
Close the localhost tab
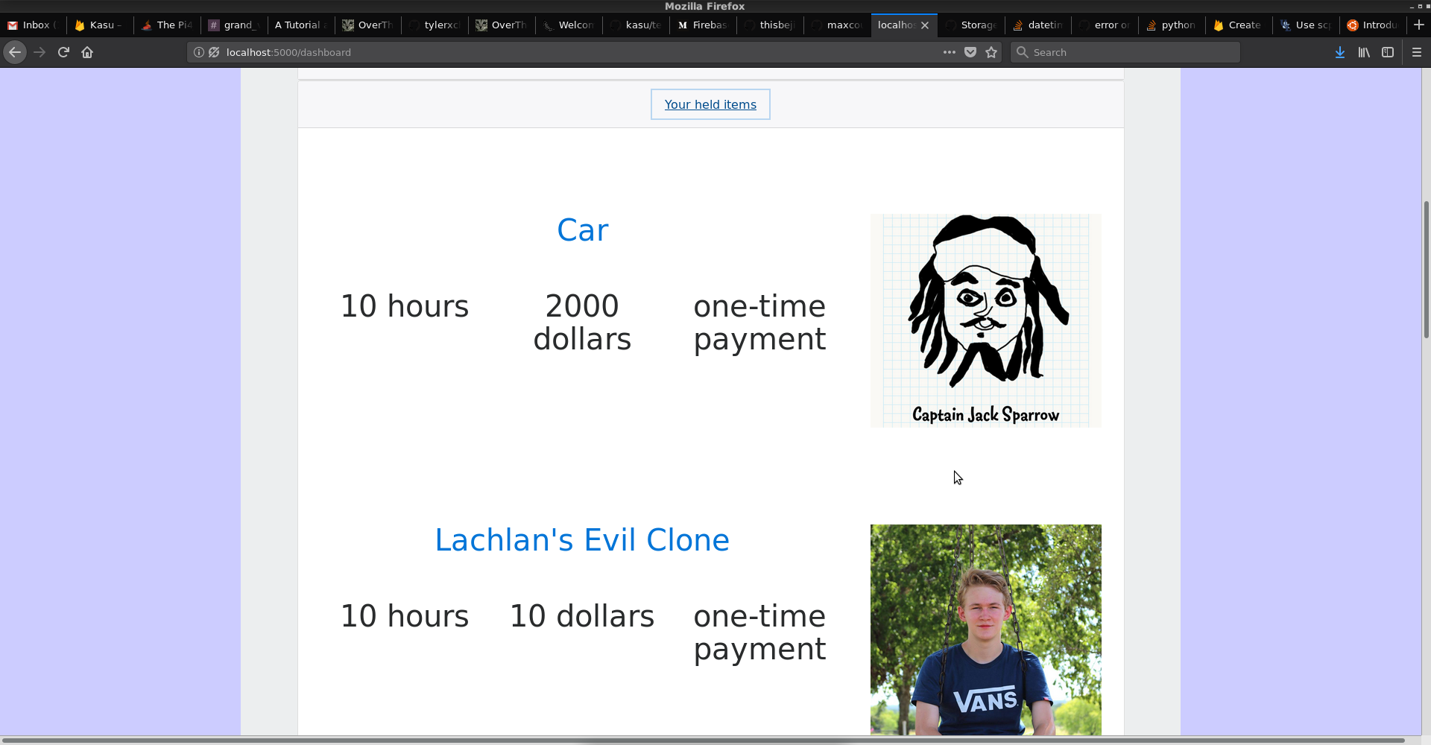[x=925, y=25]
